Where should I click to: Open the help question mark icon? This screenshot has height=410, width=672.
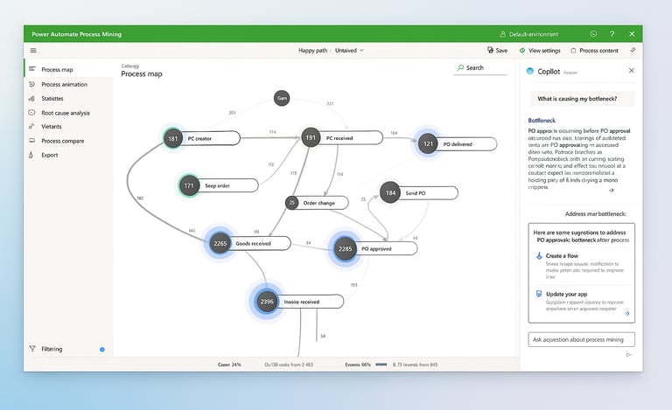pyautogui.click(x=612, y=34)
